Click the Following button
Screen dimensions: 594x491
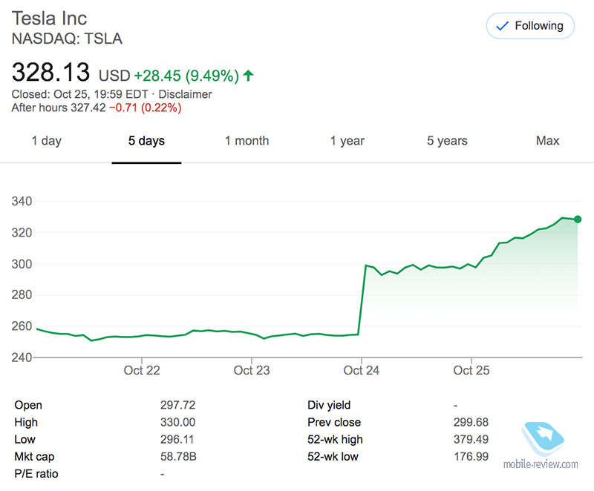pyautogui.click(x=530, y=26)
